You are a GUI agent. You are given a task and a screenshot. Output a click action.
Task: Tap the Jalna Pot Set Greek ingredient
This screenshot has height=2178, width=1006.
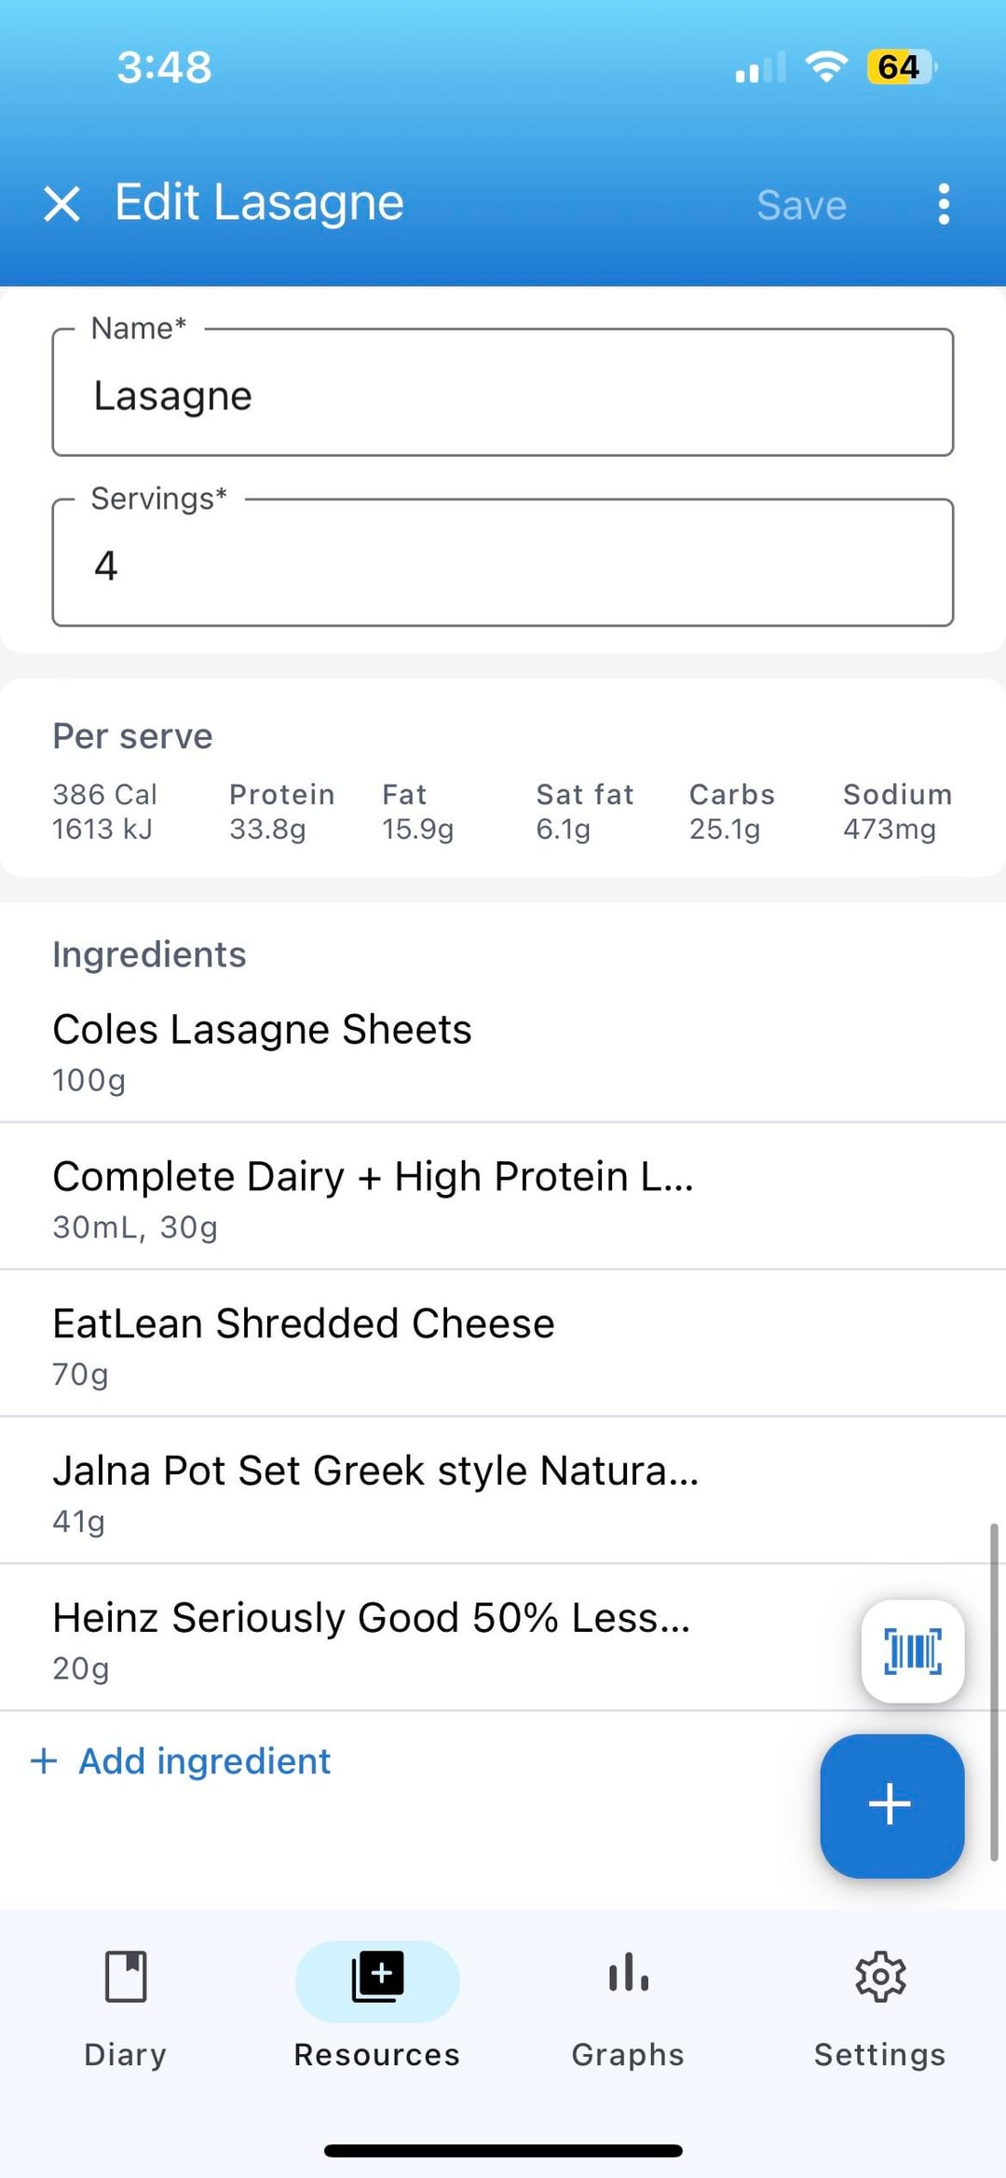(x=373, y=1492)
